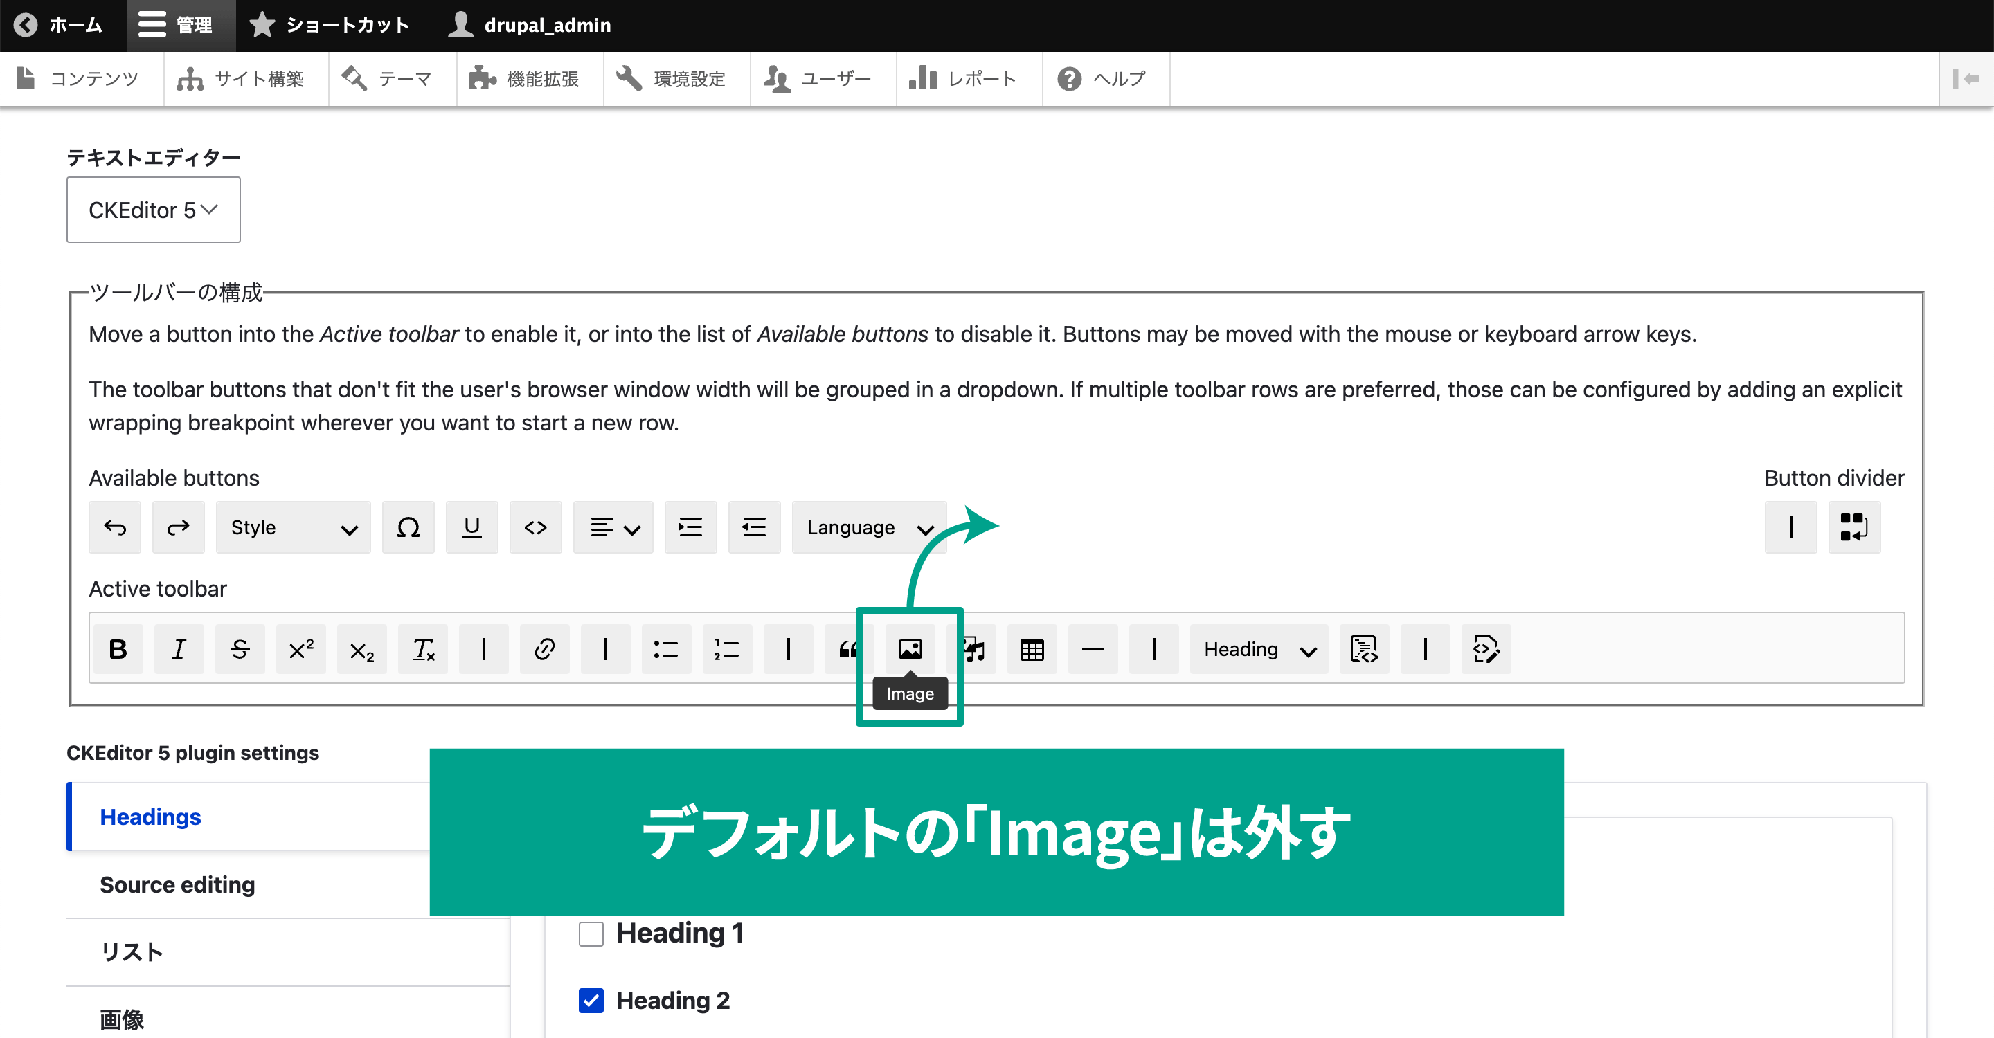The height and width of the screenshot is (1038, 1994).
Task: Expand the CKEditor 5 text editor dropdown
Action: click(x=152, y=210)
